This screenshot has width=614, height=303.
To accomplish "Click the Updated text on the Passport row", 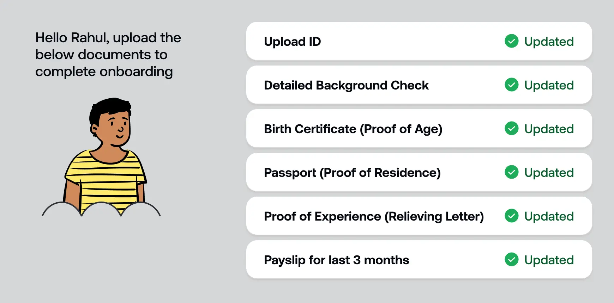I will click(549, 173).
